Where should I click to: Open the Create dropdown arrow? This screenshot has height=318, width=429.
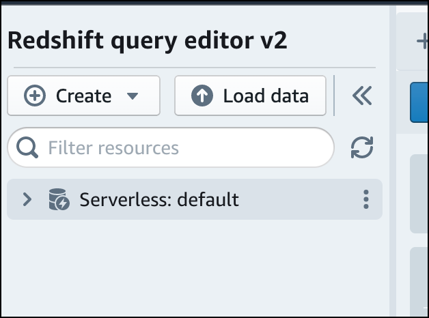(x=133, y=96)
